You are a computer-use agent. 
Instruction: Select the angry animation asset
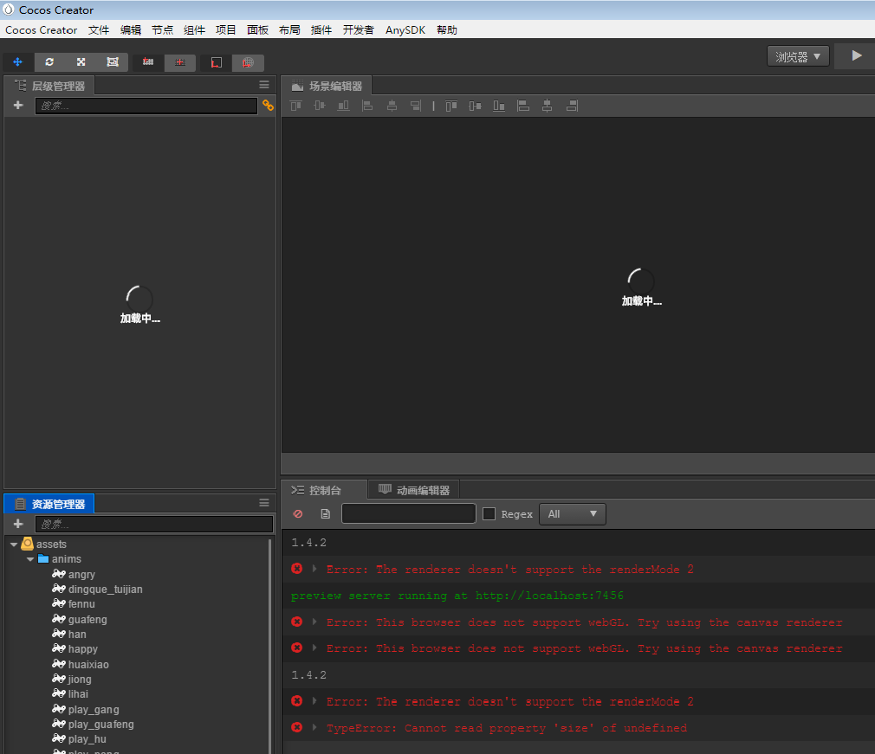[81, 575]
